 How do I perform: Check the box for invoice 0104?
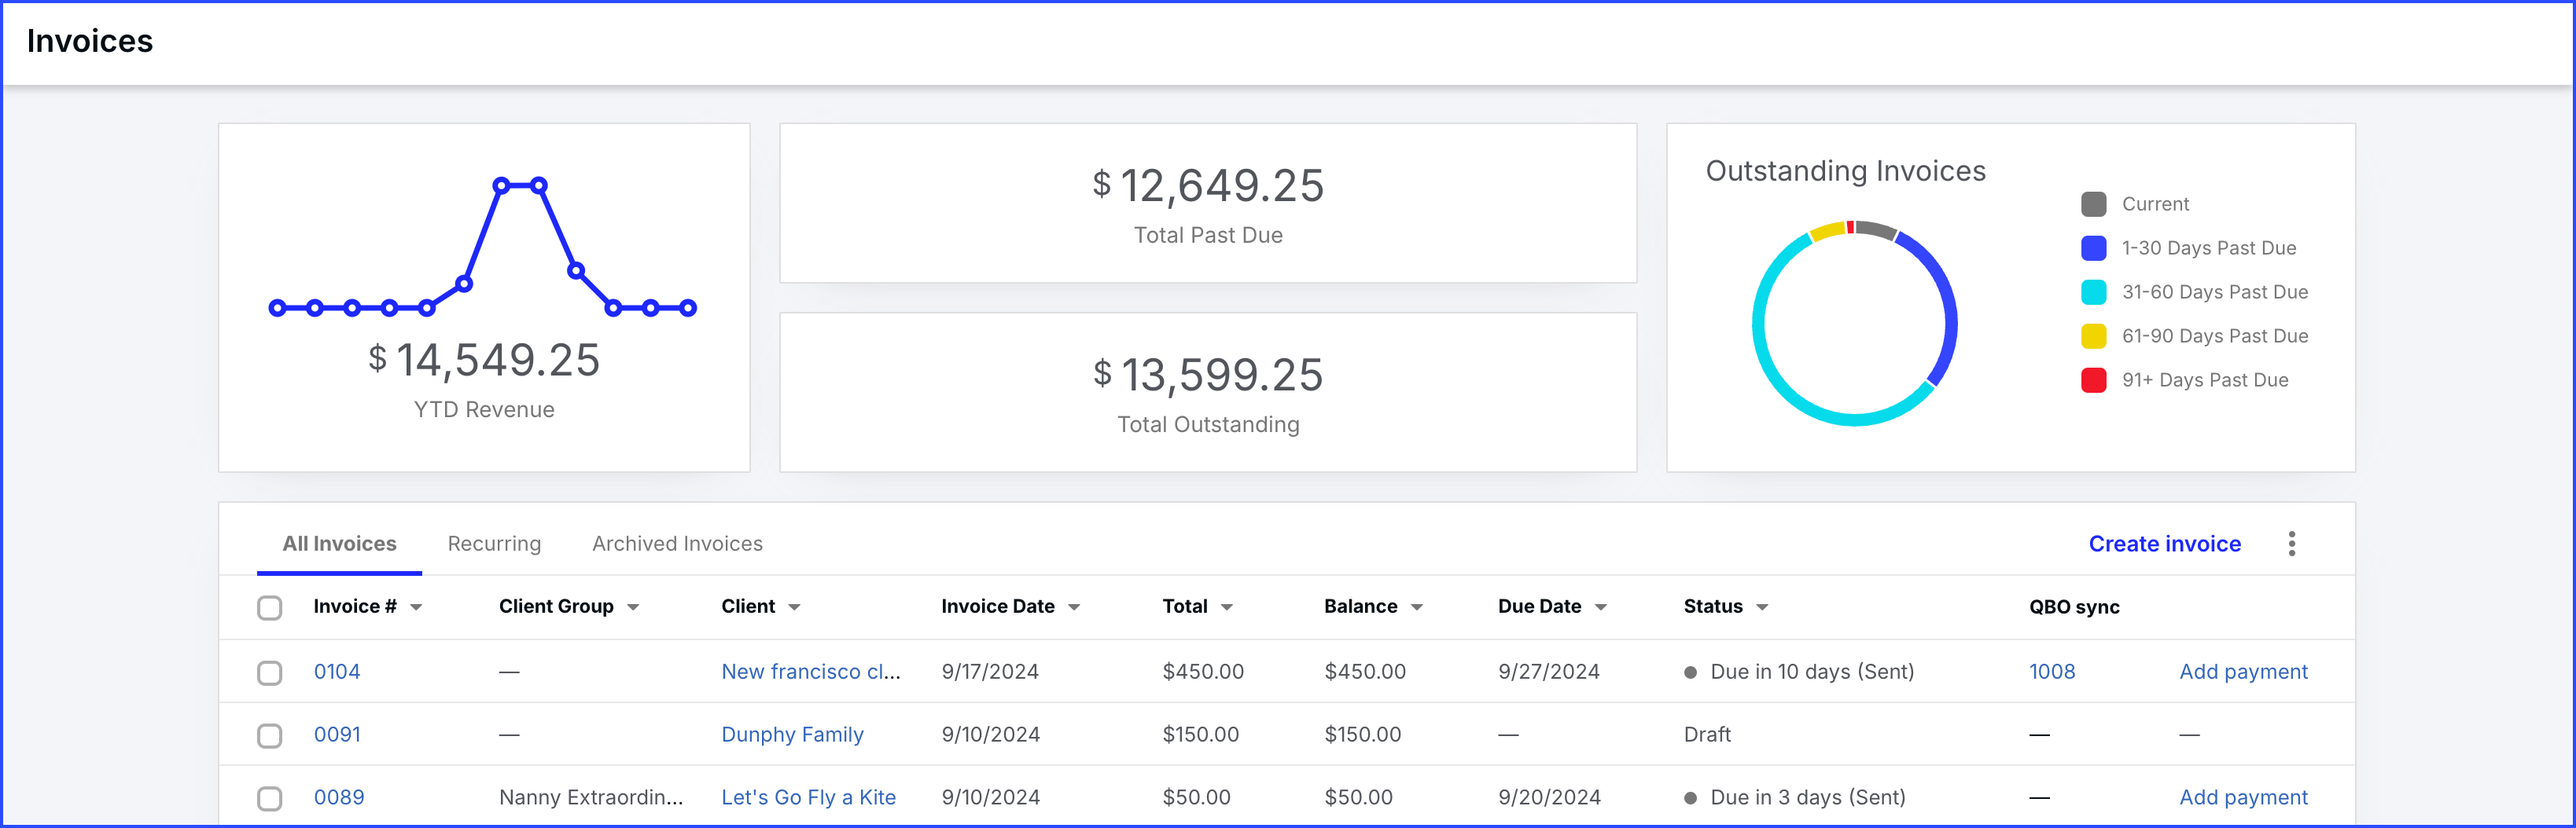click(x=269, y=672)
